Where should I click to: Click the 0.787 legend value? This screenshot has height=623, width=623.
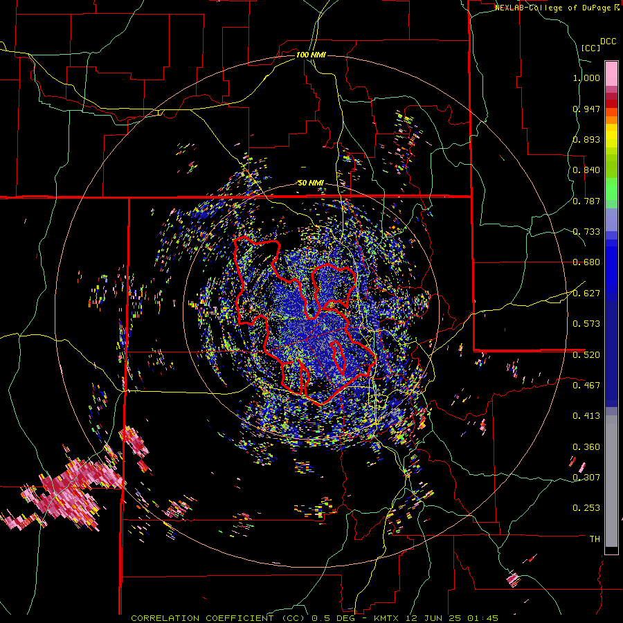586,201
